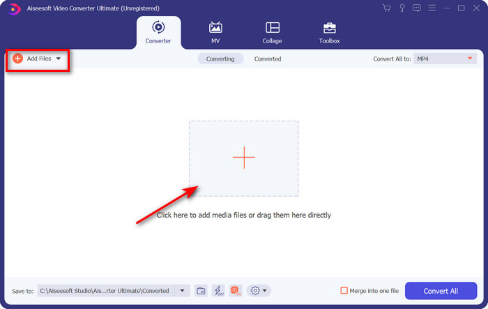Click the Convert All button

(441, 291)
